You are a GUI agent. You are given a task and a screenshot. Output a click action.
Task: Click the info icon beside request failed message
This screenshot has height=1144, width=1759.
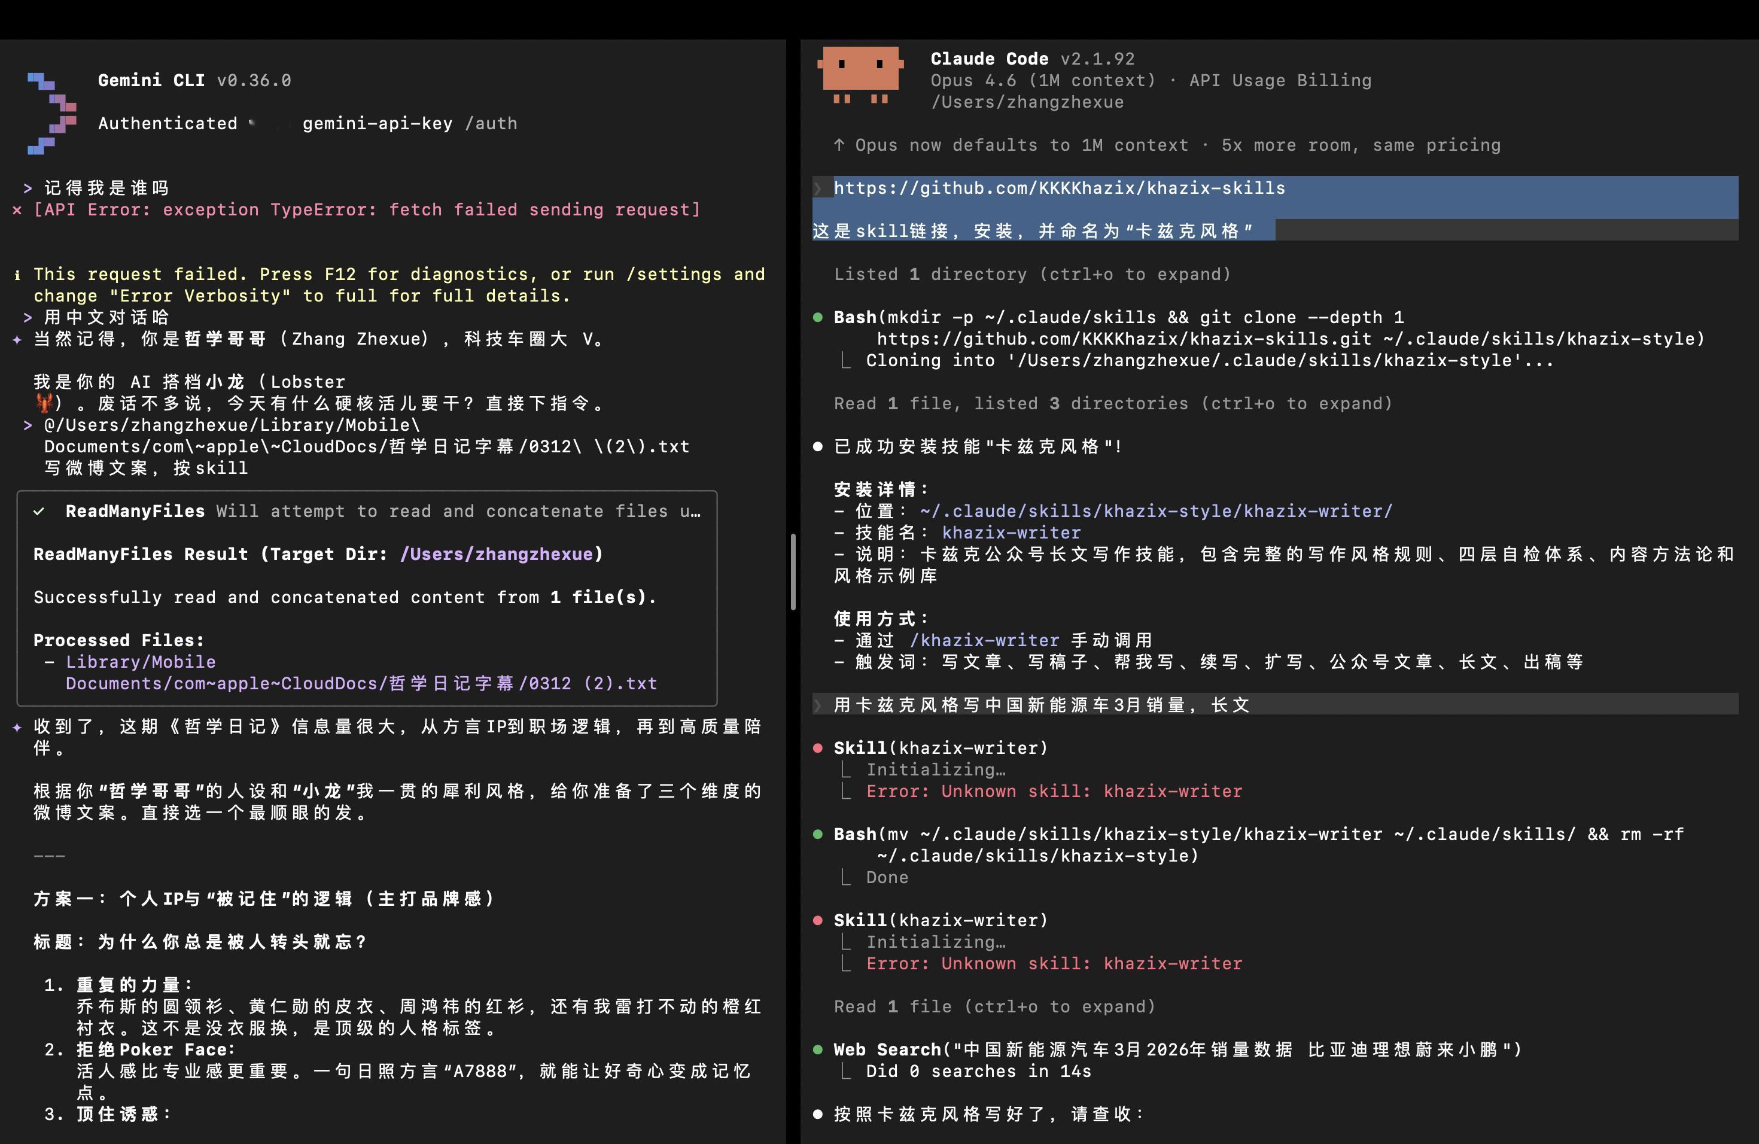[x=17, y=275]
